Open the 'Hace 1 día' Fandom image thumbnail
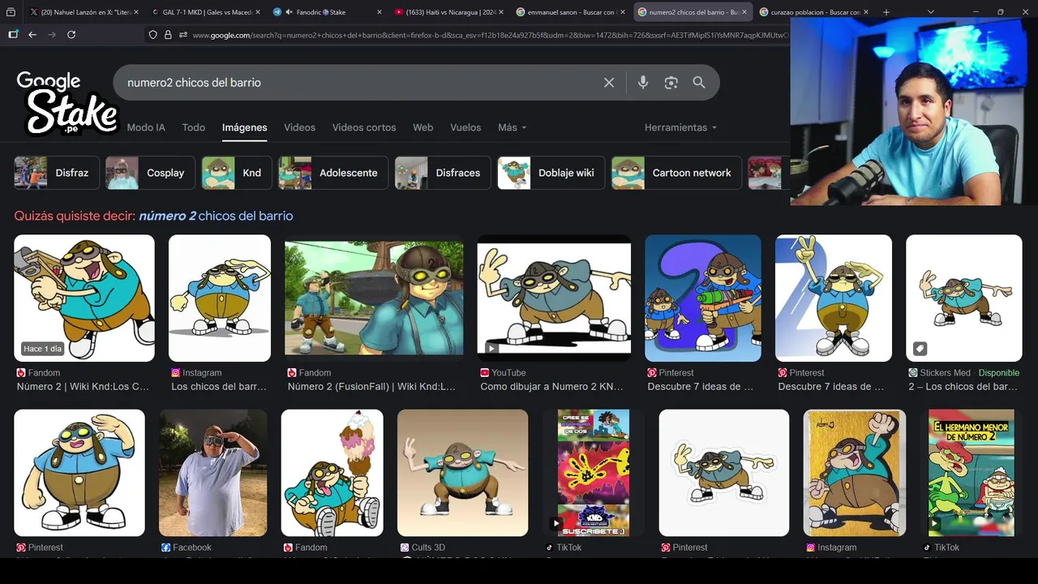The height and width of the screenshot is (584, 1038). pos(84,298)
